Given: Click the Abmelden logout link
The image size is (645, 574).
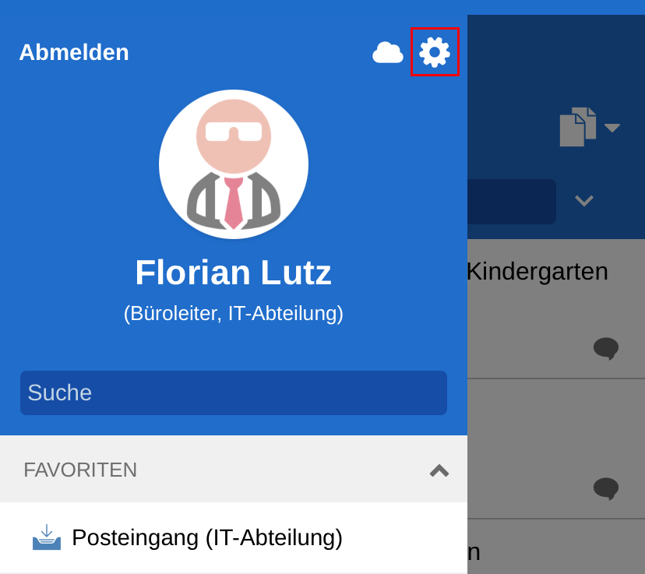Looking at the screenshot, I should [x=74, y=52].
